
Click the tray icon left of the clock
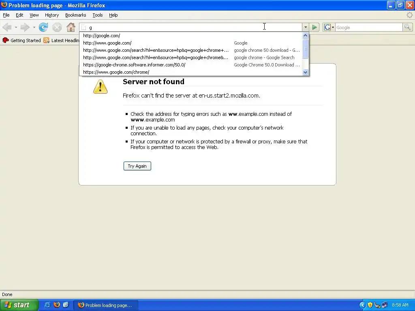(x=385, y=305)
